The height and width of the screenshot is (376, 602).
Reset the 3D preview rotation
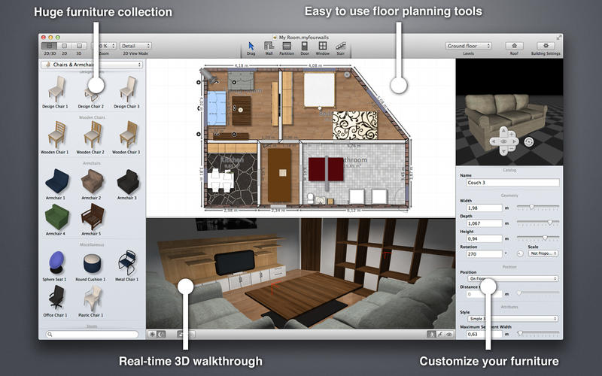(528, 141)
